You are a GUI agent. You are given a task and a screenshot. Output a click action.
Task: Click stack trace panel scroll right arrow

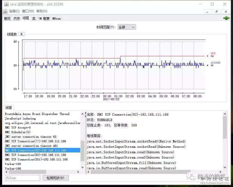point(220,172)
